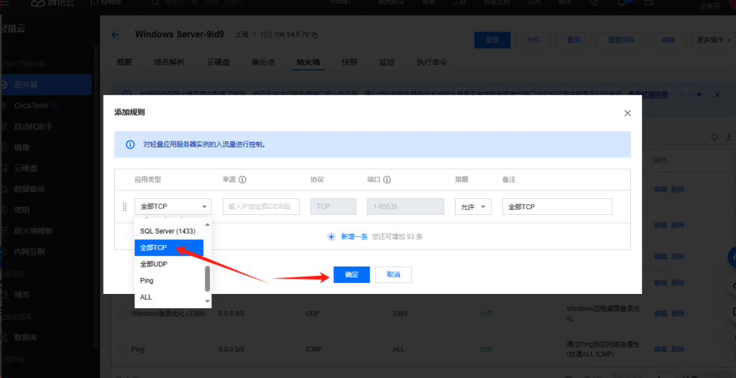Open the 监控 tab
Image resolution: width=736 pixels, height=378 pixels.
[387, 62]
